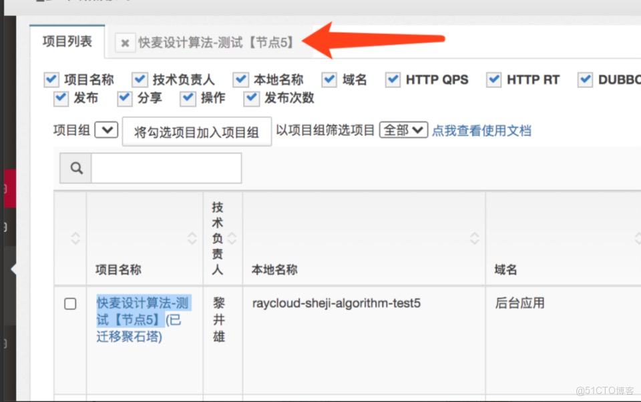Sort table by 项目名称 column
Screen dimensions: 641x402
pyautogui.click(x=192, y=238)
